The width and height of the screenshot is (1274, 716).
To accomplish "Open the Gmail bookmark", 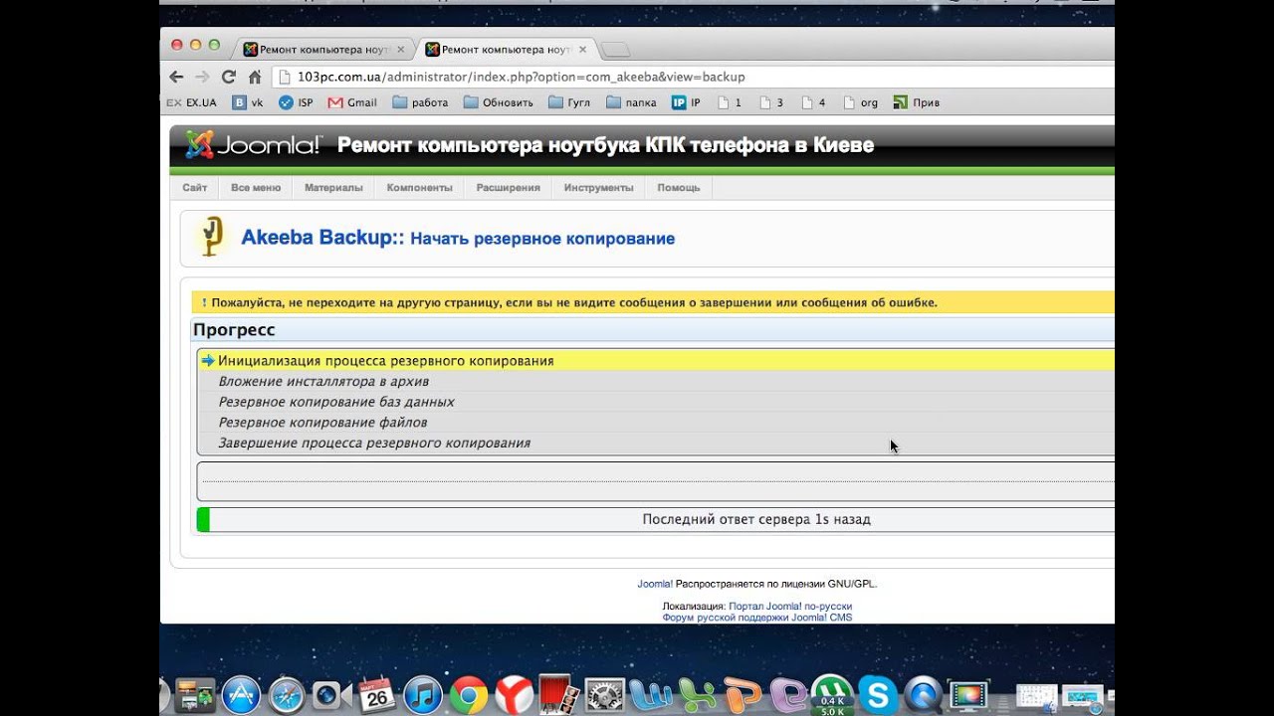I will [x=352, y=102].
